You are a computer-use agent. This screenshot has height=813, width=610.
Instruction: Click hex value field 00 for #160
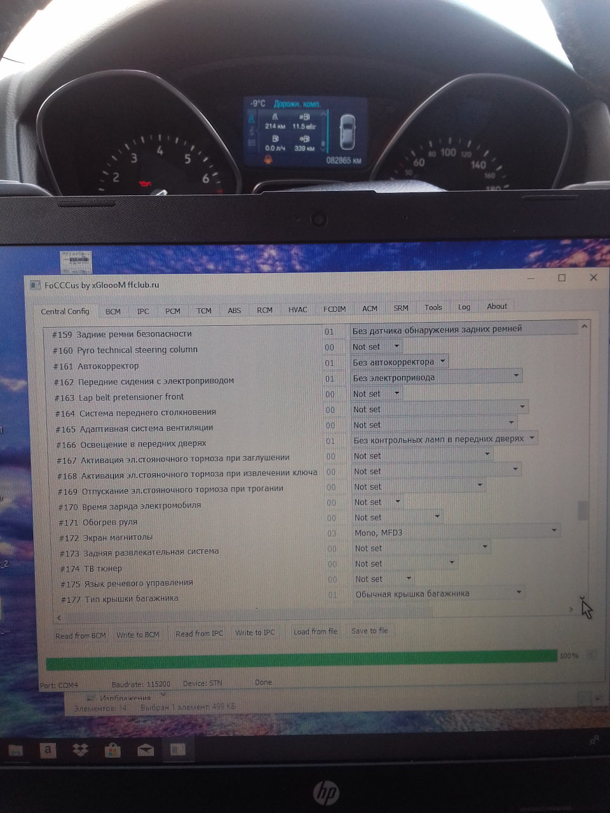tap(335, 347)
